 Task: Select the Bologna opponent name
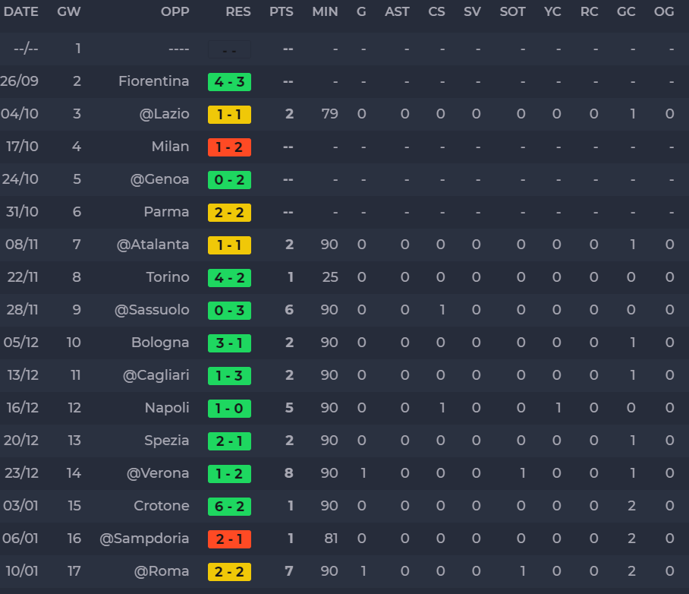coord(160,343)
